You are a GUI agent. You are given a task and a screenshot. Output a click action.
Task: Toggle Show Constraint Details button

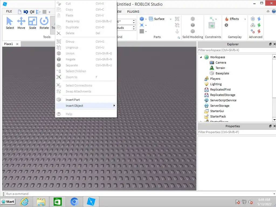pos(212,25)
